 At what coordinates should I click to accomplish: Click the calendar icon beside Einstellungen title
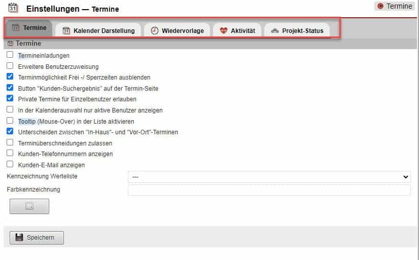point(13,8)
